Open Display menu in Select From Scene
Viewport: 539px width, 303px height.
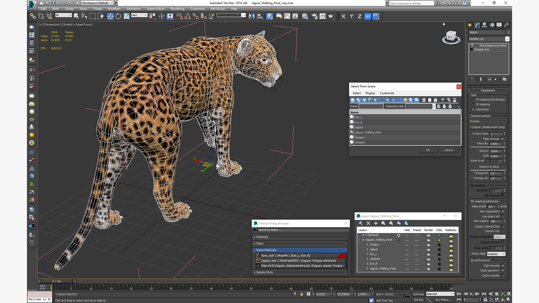click(x=370, y=93)
